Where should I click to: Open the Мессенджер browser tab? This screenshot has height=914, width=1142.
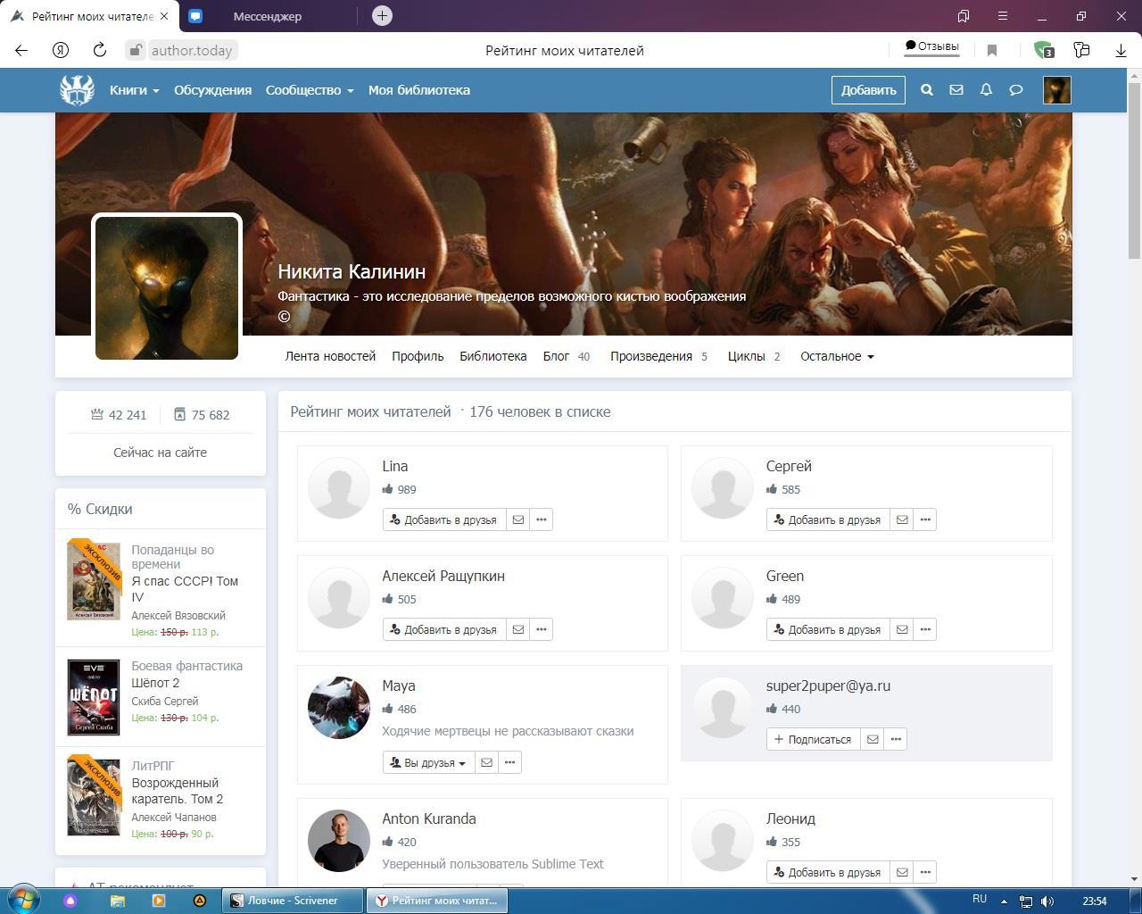[267, 16]
